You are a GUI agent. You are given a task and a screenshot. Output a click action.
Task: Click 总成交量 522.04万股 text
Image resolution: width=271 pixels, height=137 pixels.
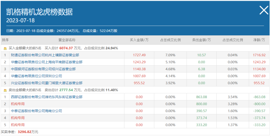(x=100, y=31)
